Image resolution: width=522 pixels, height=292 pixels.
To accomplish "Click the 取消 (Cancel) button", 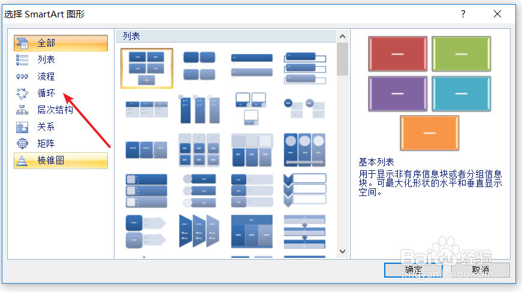I will [x=481, y=270].
